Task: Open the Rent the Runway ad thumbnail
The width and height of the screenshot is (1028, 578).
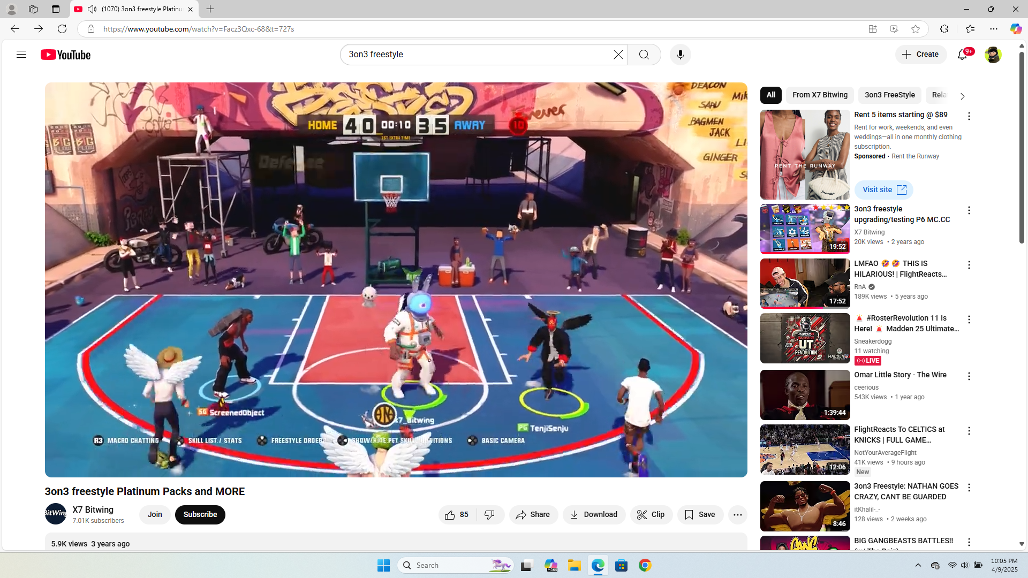Action: pos(805,155)
